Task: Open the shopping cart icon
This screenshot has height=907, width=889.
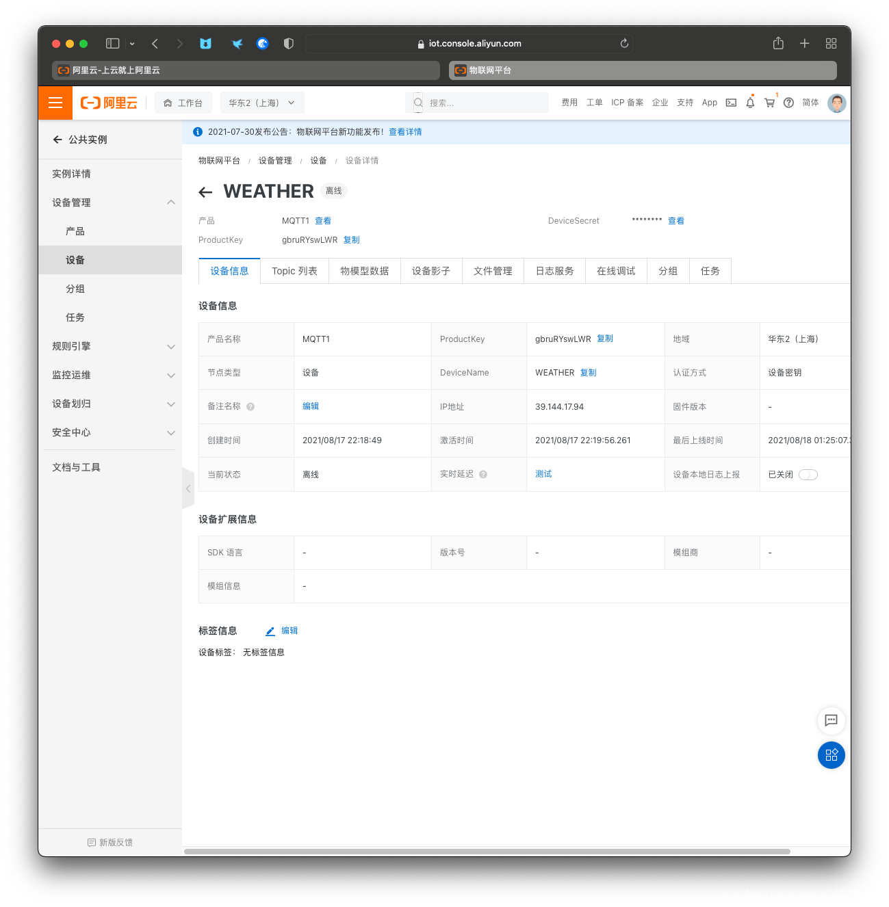Action: 769,103
